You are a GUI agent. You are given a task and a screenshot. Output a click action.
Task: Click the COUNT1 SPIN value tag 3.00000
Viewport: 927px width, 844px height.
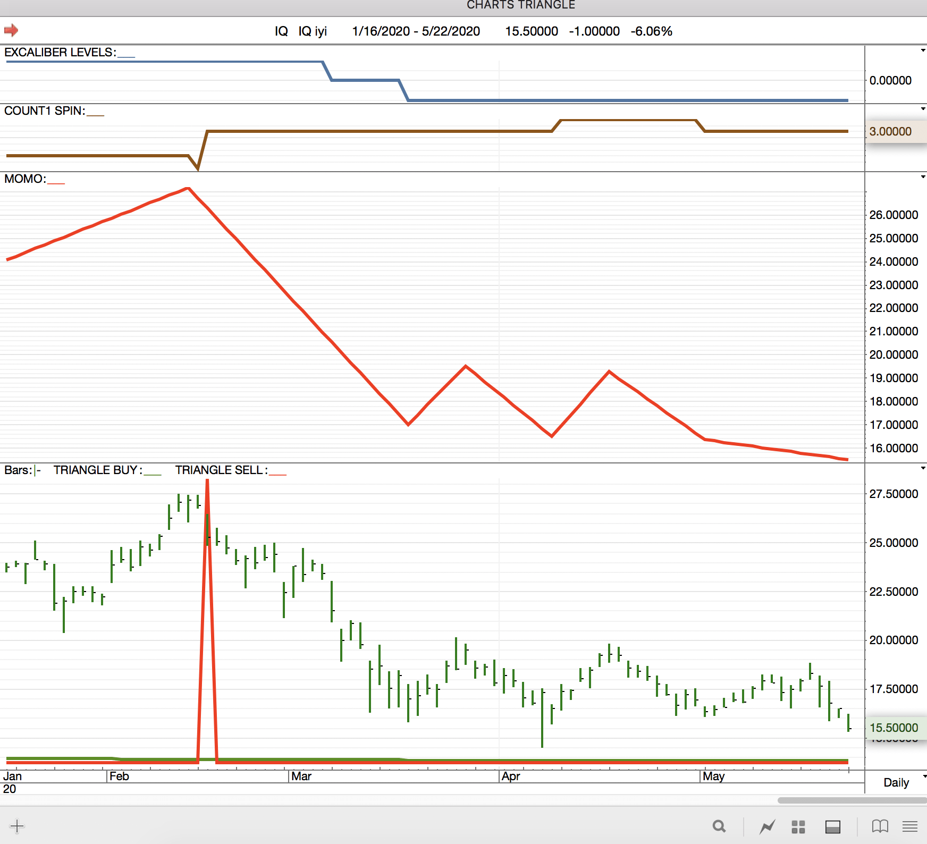click(896, 131)
